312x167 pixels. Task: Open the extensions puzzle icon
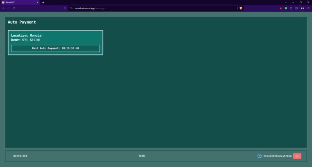(x=291, y=8)
